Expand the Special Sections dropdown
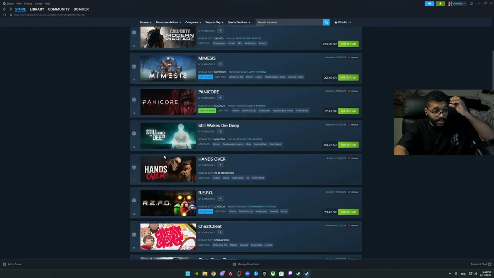This screenshot has height=278, width=494. 239,22
